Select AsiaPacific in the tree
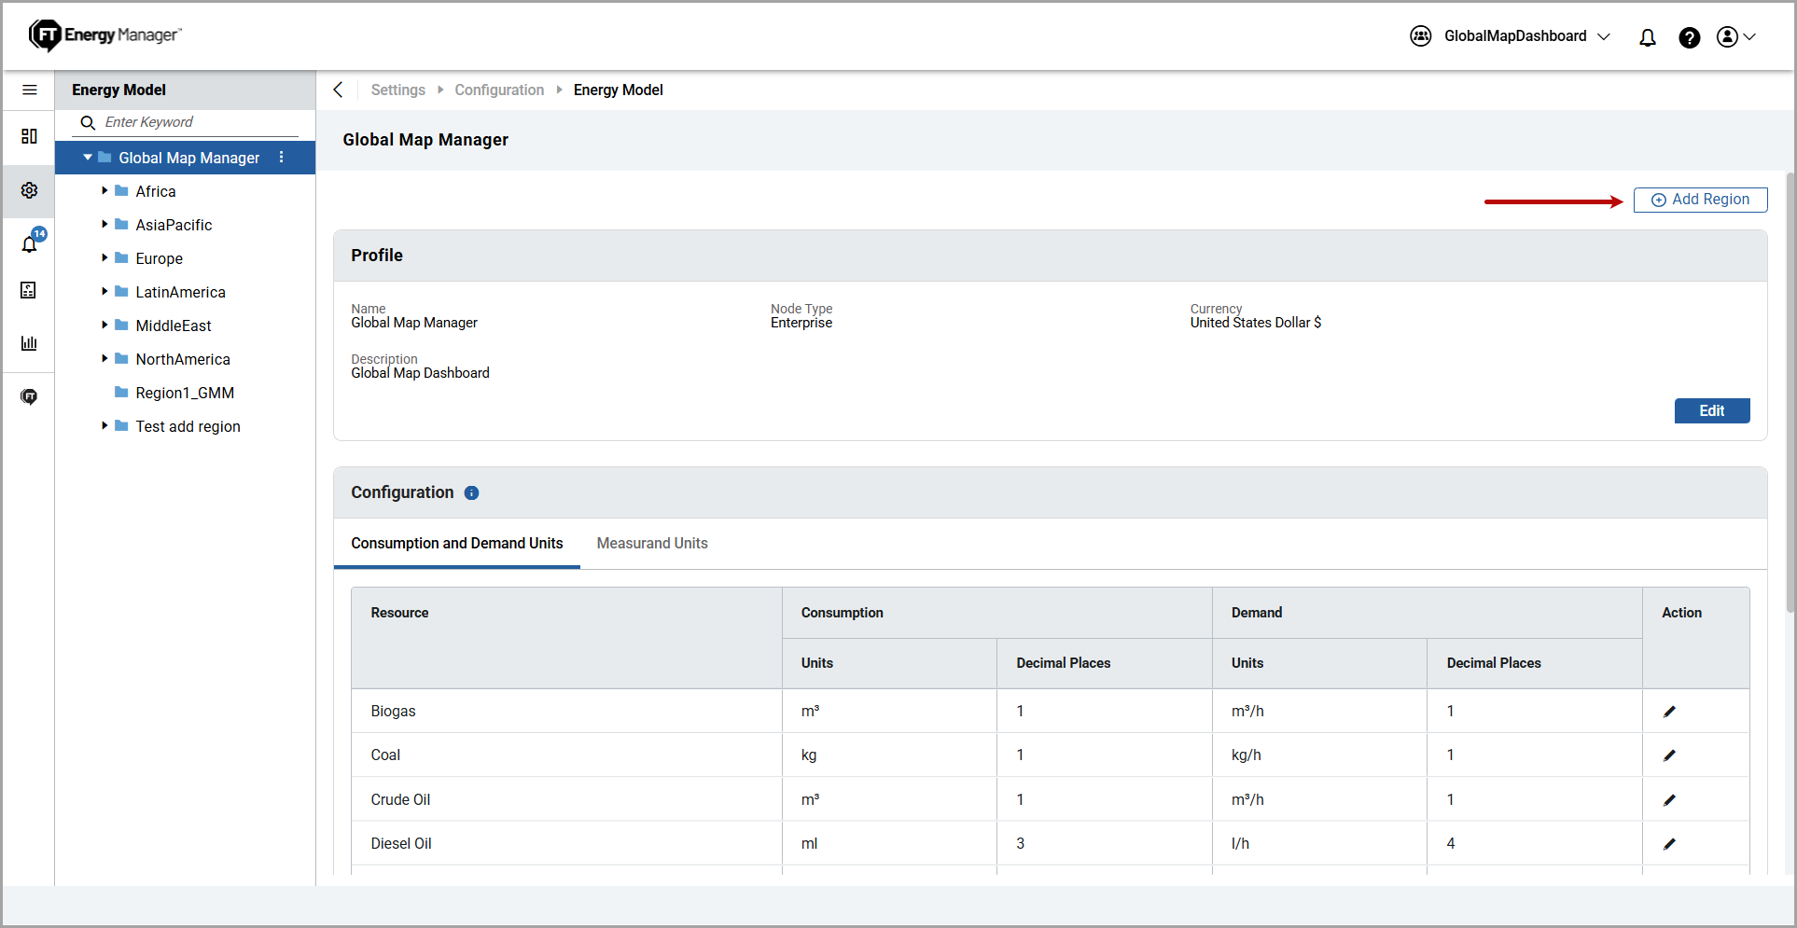This screenshot has width=1797, height=928. (174, 225)
